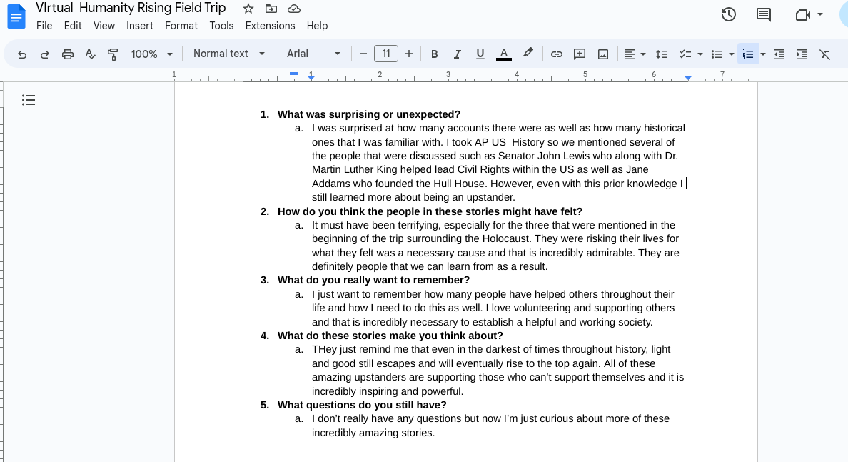Click the bulleted list icon
Image resolution: width=848 pixels, height=462 pixels.
717,54
